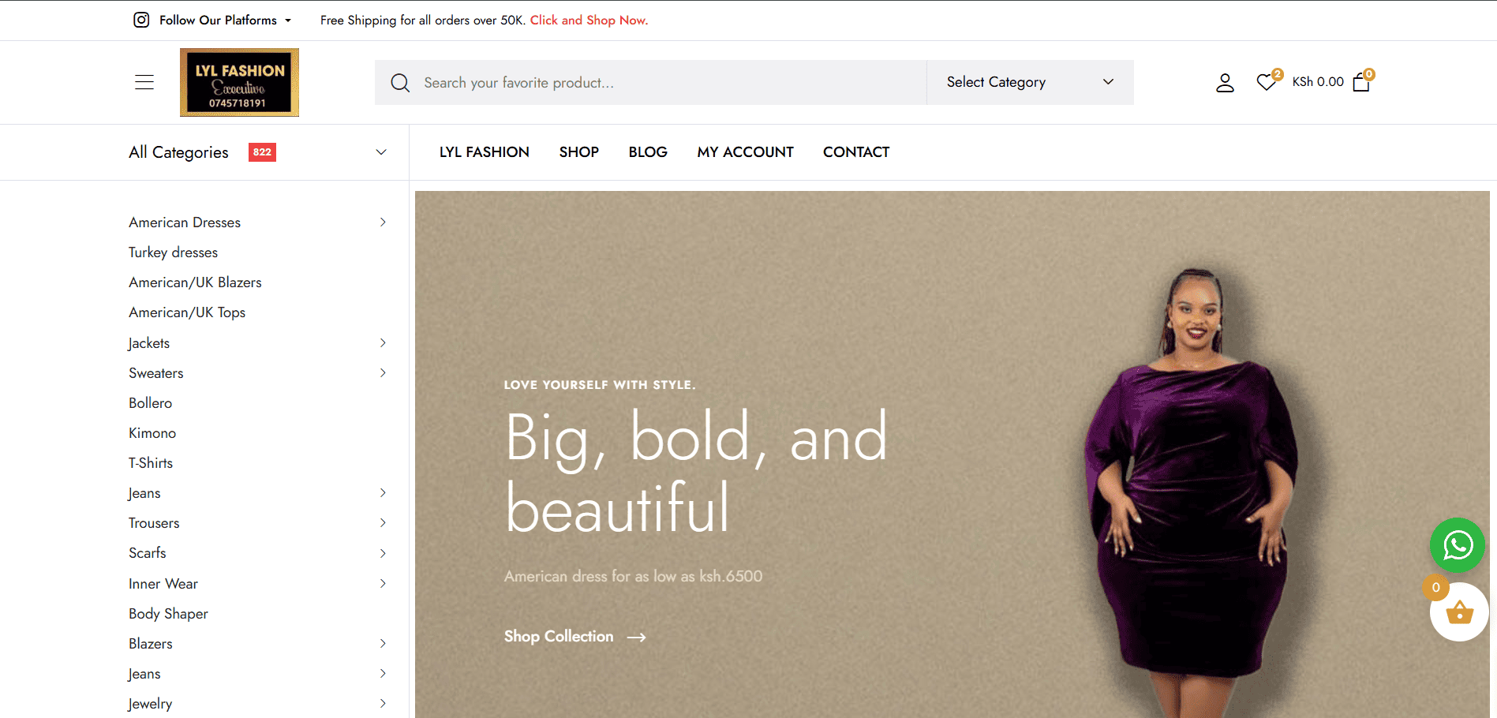Viewport: 1497px width, 718px height.
Task: Open the SHOP menu item
Action: pyautogui.click(x=578, y=152)
